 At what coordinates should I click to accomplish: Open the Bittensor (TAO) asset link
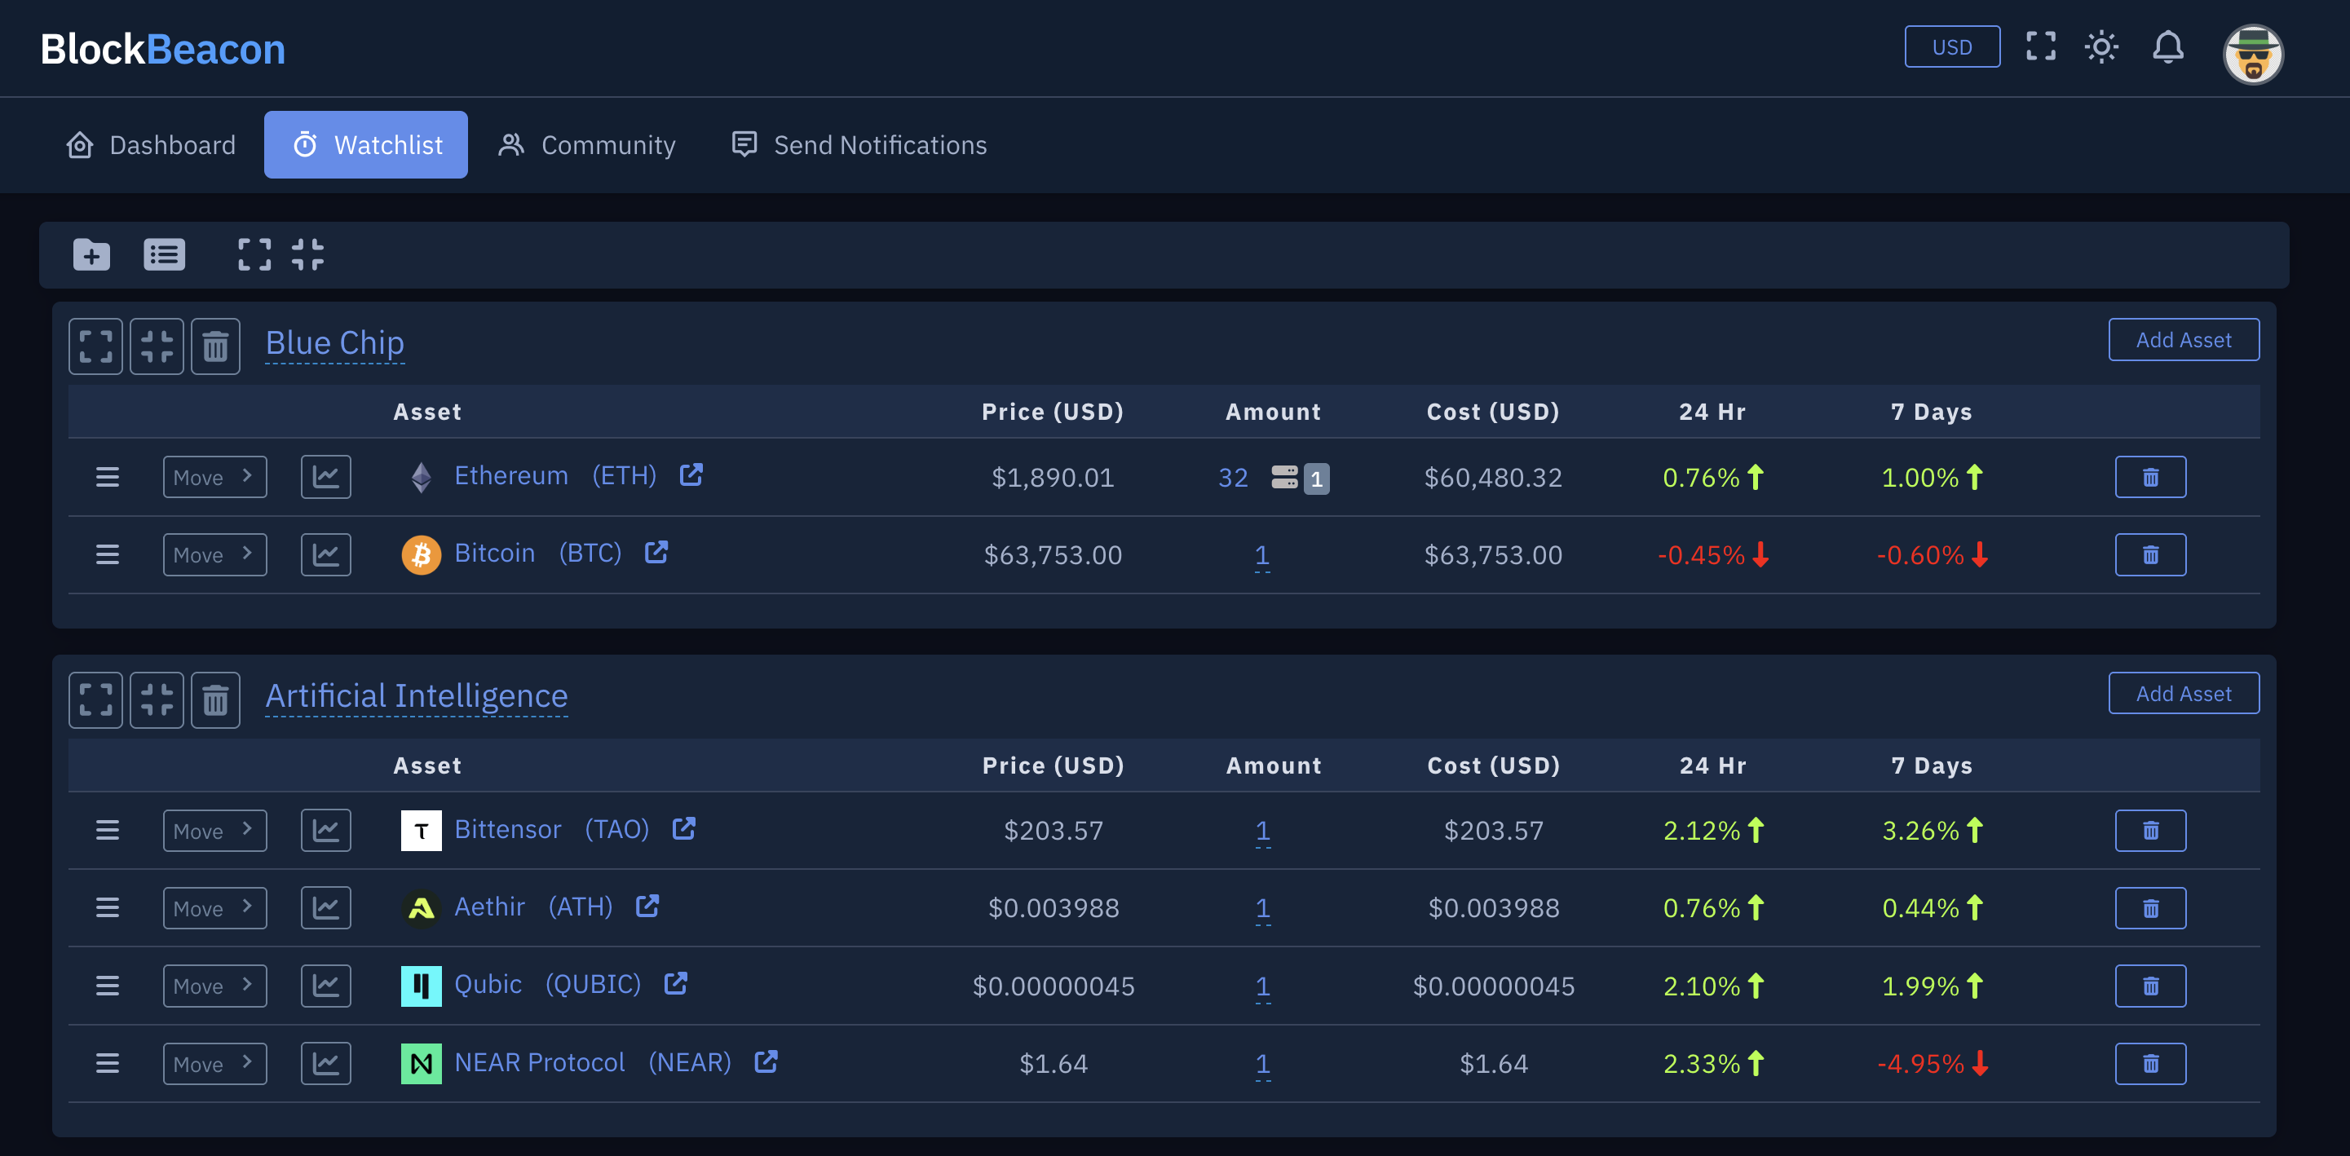coord(552,829)
